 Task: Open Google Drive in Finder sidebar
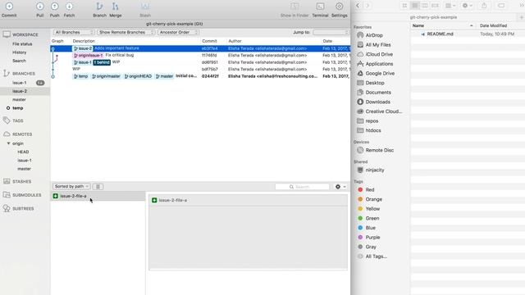380,73
